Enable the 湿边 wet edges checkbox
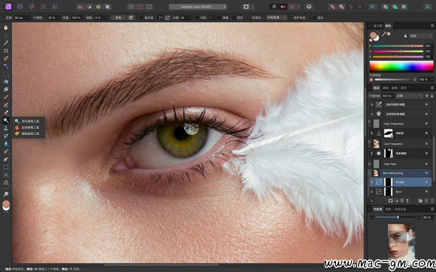Image resolution: width=436 pixels, height=272 pixels. (314, 17)
